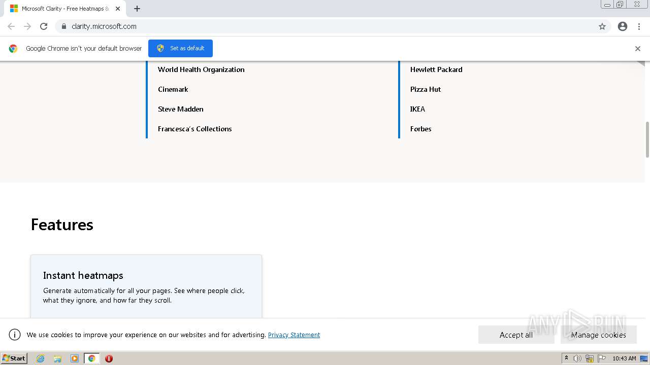Close the Microsoft Clarity tab

118,9
